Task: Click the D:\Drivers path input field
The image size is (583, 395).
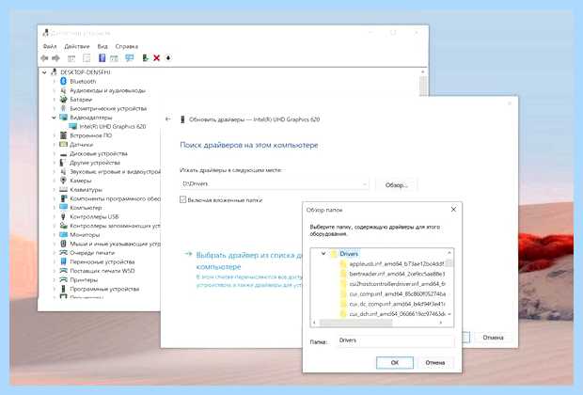Action: 275,184
